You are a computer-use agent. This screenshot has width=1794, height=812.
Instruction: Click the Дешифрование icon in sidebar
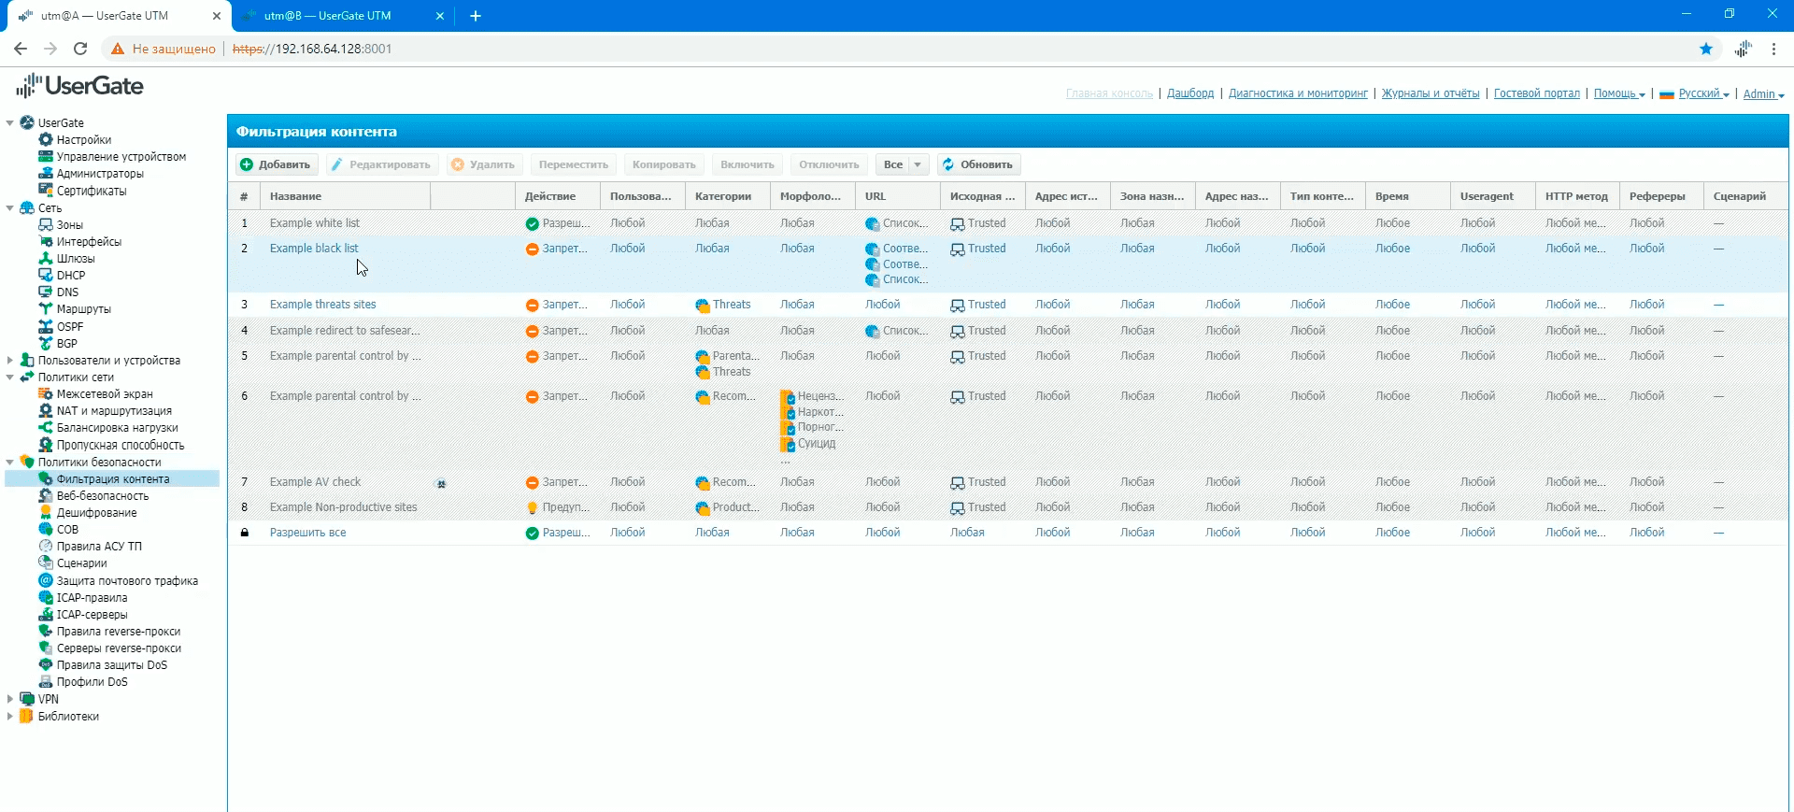[x=45, y=513]
